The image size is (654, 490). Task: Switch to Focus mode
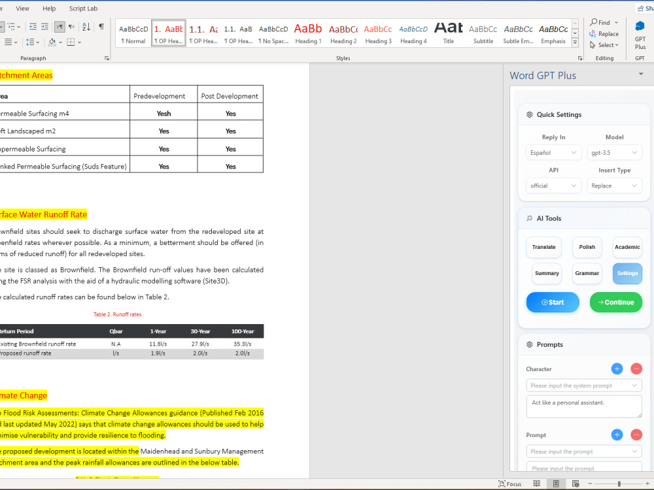pyautogui.click(x=509, y=483)
